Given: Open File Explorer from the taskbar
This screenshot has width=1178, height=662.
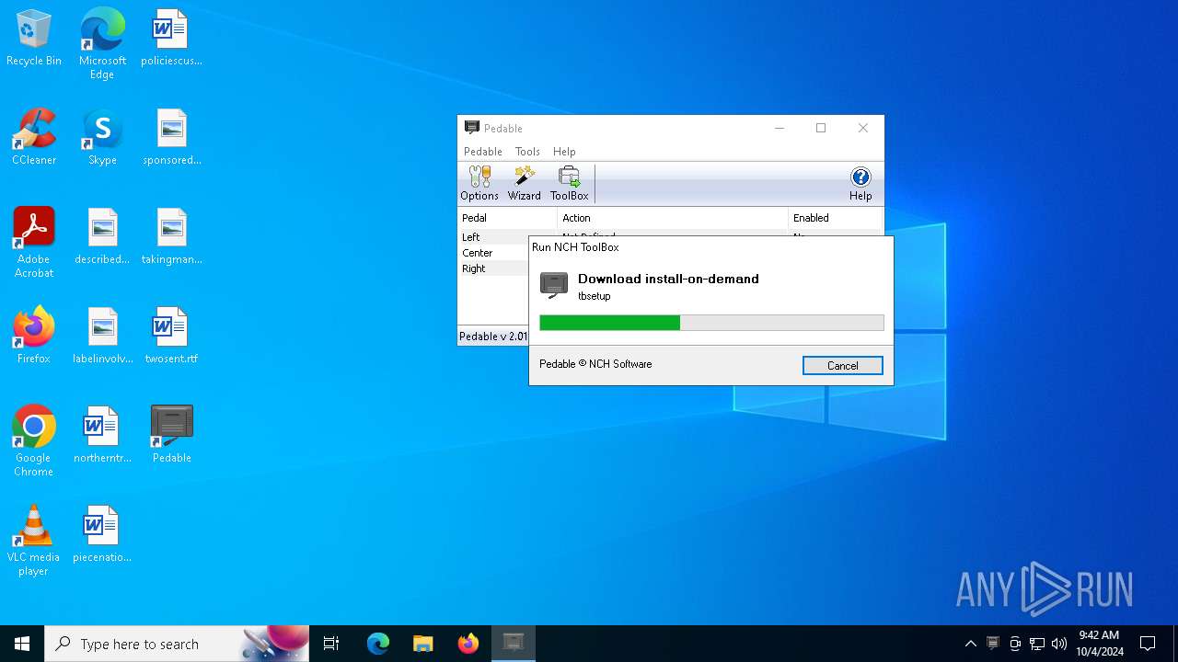Looking at the screenshot, I should point(422,644).
